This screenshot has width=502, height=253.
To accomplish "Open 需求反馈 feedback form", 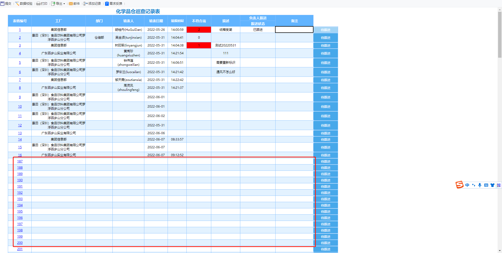I will point(114,4).
